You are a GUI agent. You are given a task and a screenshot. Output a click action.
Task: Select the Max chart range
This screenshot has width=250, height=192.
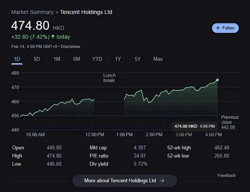[x=158, y=59]
